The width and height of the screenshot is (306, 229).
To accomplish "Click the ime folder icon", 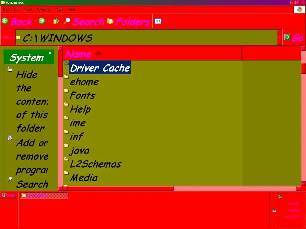I will click(66, 118).
